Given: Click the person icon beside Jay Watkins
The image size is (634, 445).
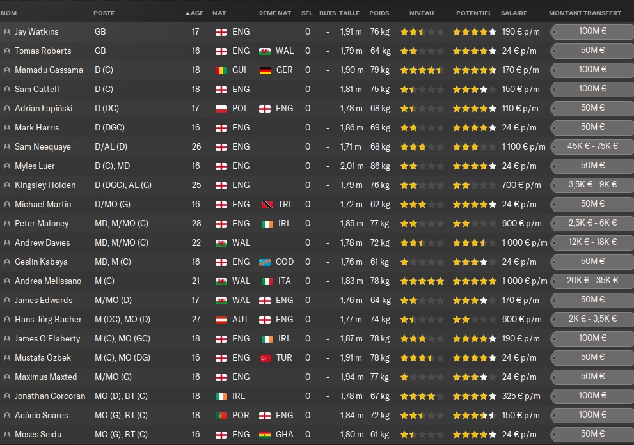Looking at the screenshot, I should (x=7, y=31).
